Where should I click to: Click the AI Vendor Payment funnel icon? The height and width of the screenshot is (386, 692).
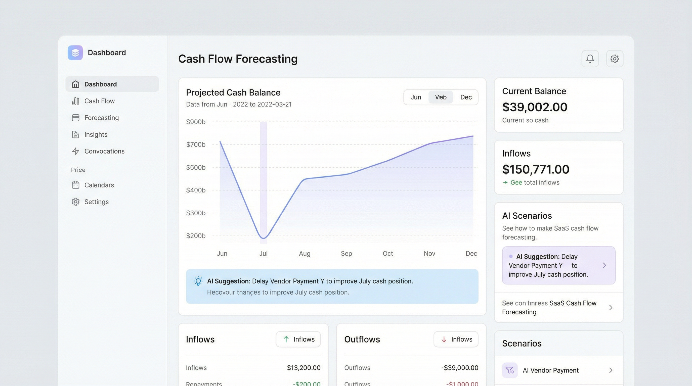tap(510, 370)
